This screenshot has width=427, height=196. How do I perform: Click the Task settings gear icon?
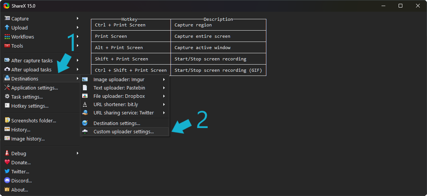point(7,97)
